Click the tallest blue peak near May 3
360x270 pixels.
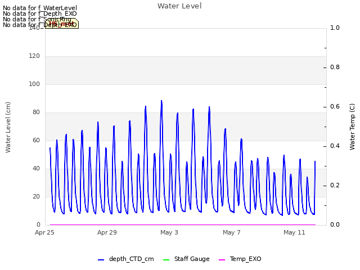pyautogui.click(x=161, y=101)
